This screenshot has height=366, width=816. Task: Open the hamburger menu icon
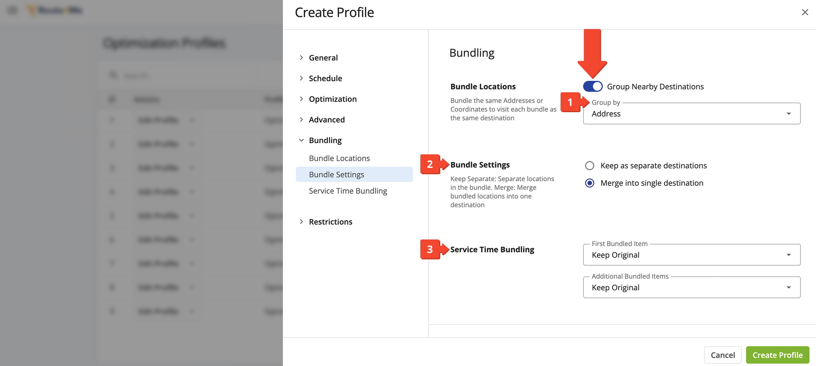coord(13,10)
